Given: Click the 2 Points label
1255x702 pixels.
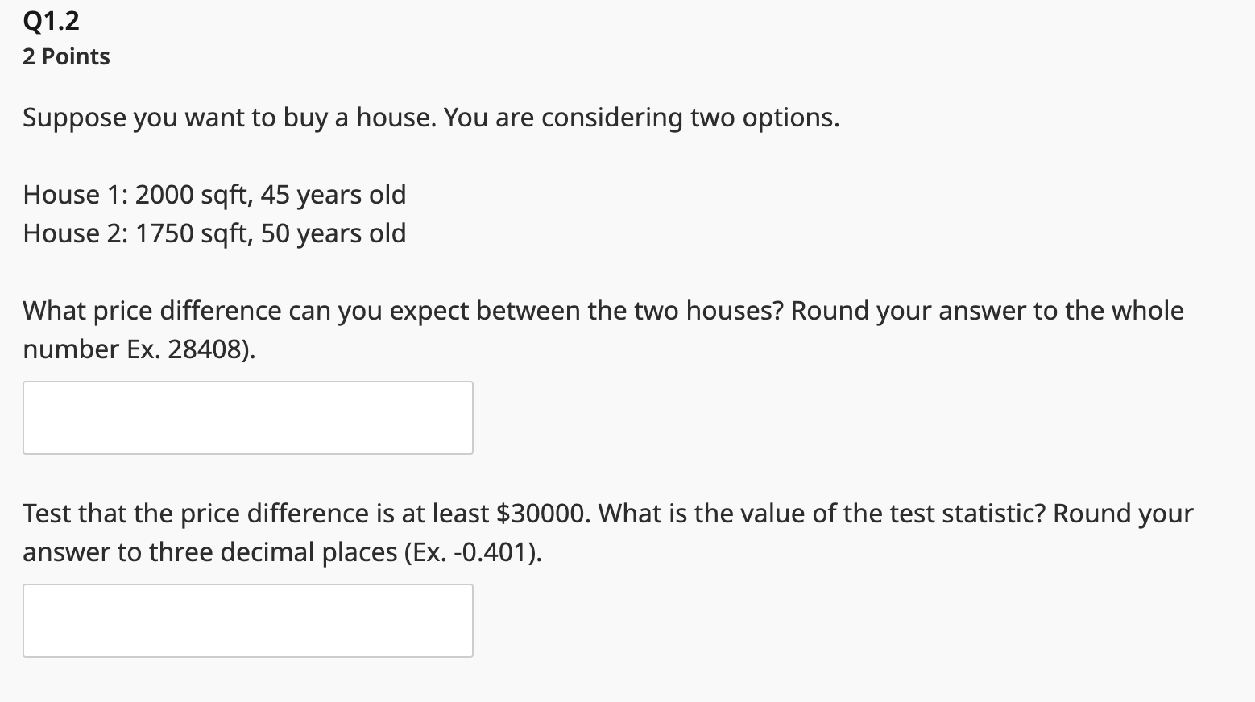Looking at the screenshot, I should coord(66,56).
